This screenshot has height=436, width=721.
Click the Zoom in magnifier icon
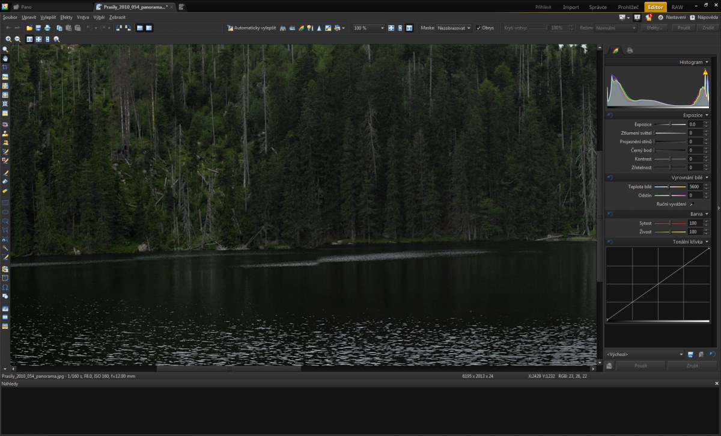[x=8, y=39]
